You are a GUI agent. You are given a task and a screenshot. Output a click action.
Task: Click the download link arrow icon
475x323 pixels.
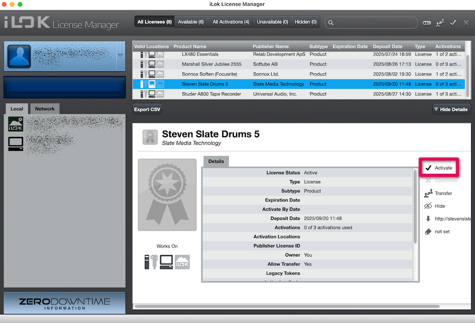pos(428,218)
